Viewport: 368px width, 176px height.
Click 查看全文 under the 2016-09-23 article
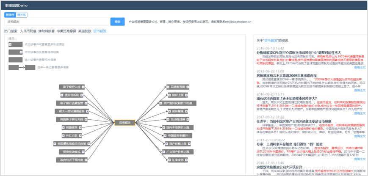(x=360, y=113)
